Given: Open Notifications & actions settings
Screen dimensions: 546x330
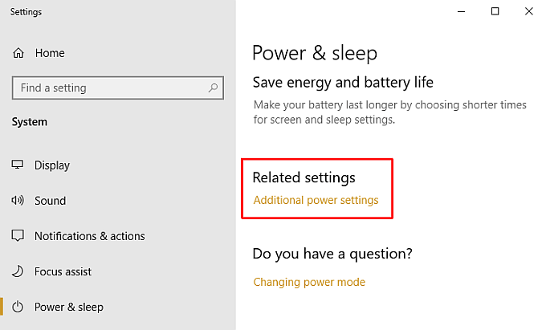Looking at the screenshot, I should (x=89, y=236).
